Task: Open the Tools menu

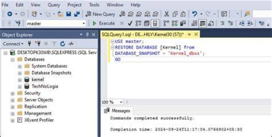Action: pyautogui.click(x=94, y=5)
